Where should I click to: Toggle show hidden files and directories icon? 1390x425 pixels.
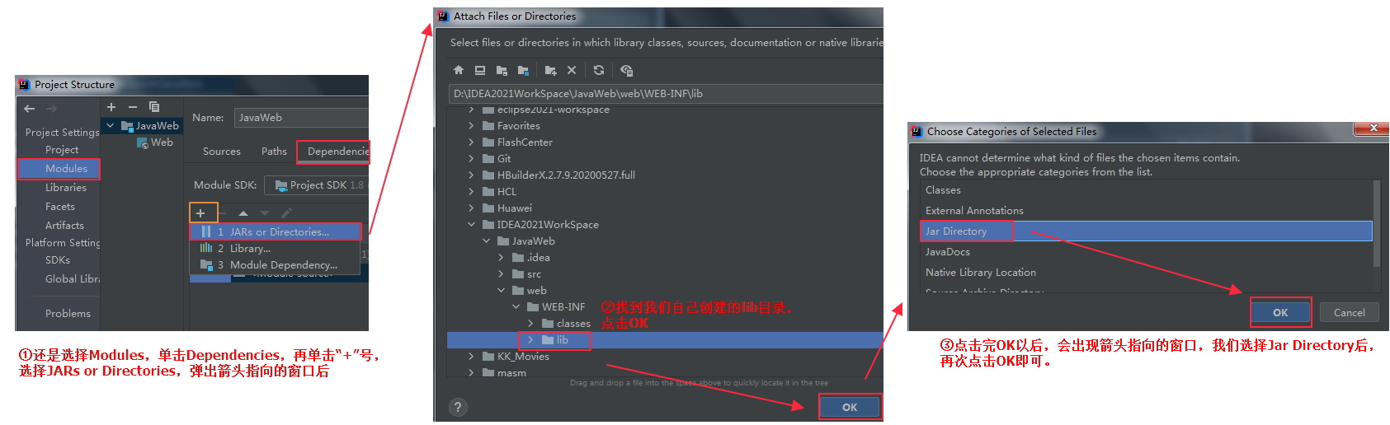[627, 70]
